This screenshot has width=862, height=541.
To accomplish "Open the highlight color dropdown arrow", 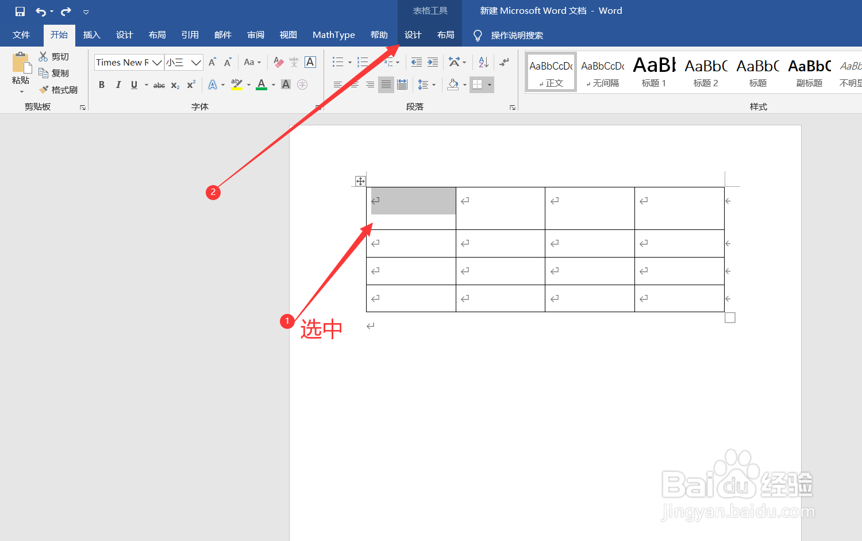I will pyautogui.click(x=249, y=85).
